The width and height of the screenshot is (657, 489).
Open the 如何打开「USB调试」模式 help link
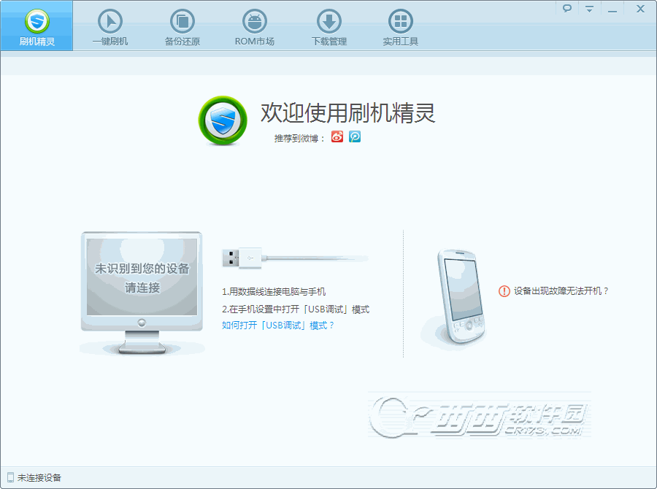pos(278,326)
